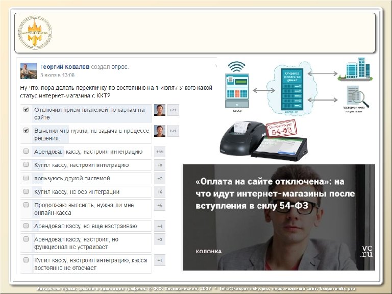The height and width of the screenshot is (294, 392).
Task: Open Георгий Ковалев avatar photo
Action: pyautogui.click(x=29, y=71)
